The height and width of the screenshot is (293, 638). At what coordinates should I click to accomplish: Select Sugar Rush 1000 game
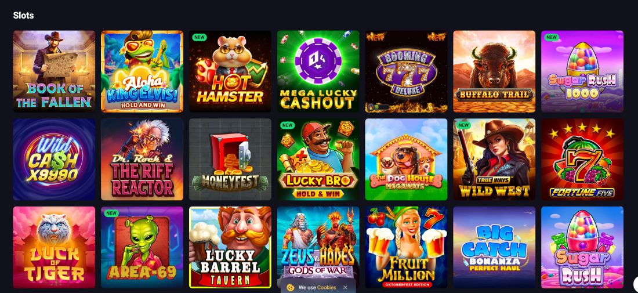coord(582,71)
